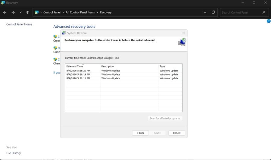Close the System Restore dialog
Image resolution: width=271 pixels, height=160 pixels.
[x=184, y=33]
